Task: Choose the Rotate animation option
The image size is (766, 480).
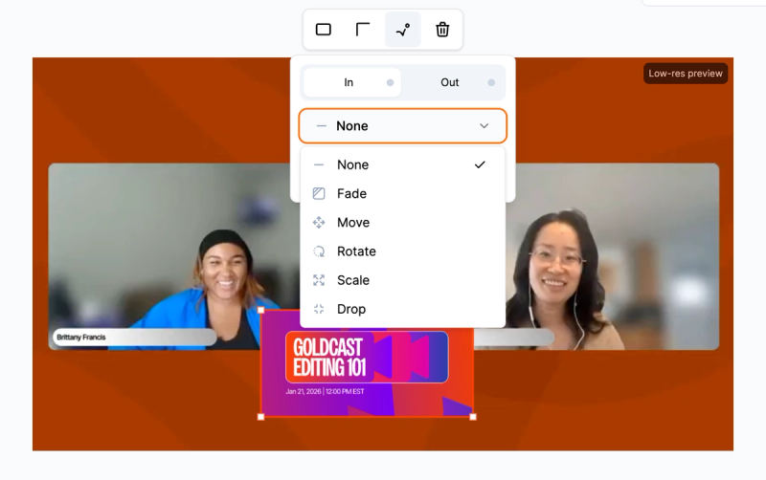Action: point(402,251)
